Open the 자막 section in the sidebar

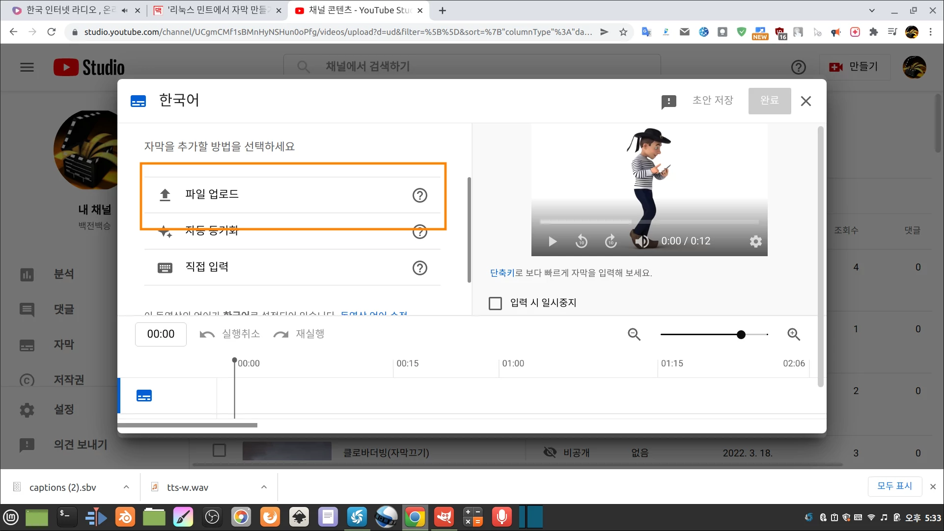click(63, 345)
